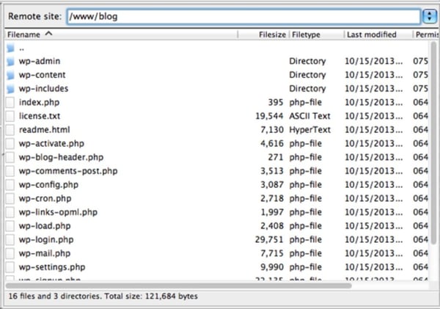440x309 pixels.
Task: Sort by Filesize column header
Action: [x=271, y=34]
